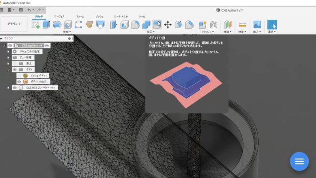Undo the last action
The image size is (316, 178).
tap(29, 9)
